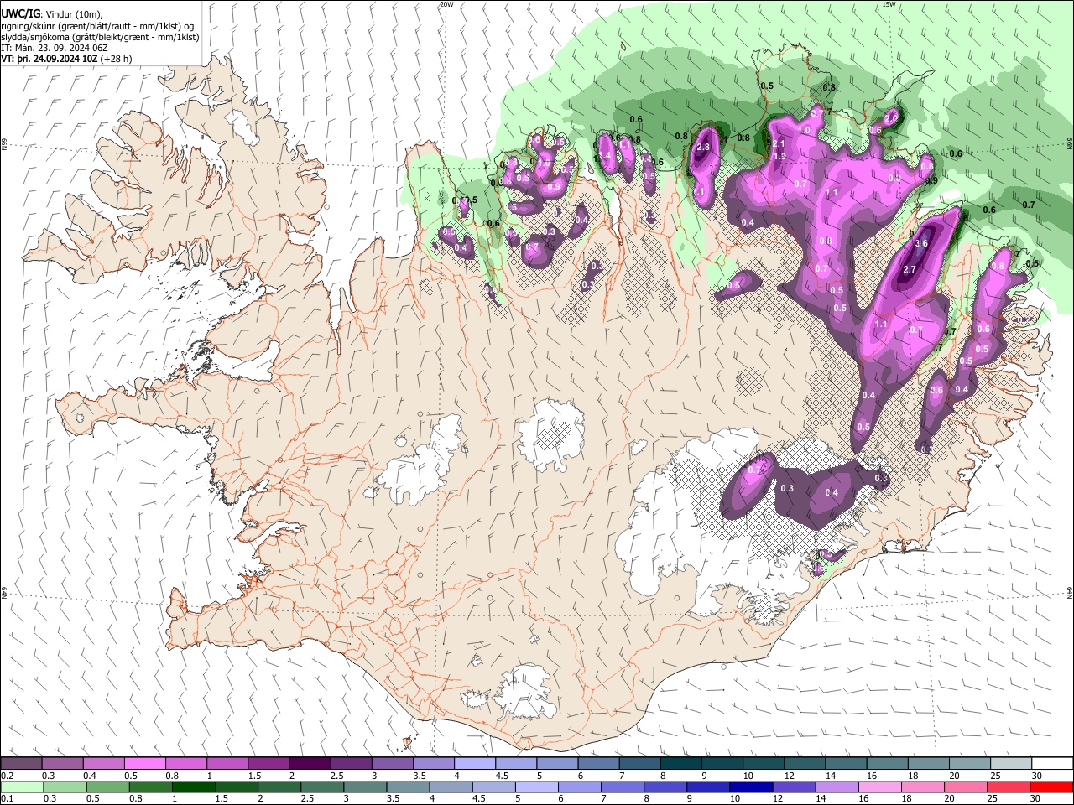Image resolution: width=1074 pixels, height=805 pixels.
Task: Select the top legend swatch between 4 and 4.5
Action: [x=475, y=763]
